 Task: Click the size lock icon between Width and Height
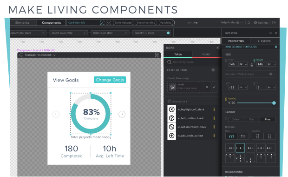(x=252, y=65)
